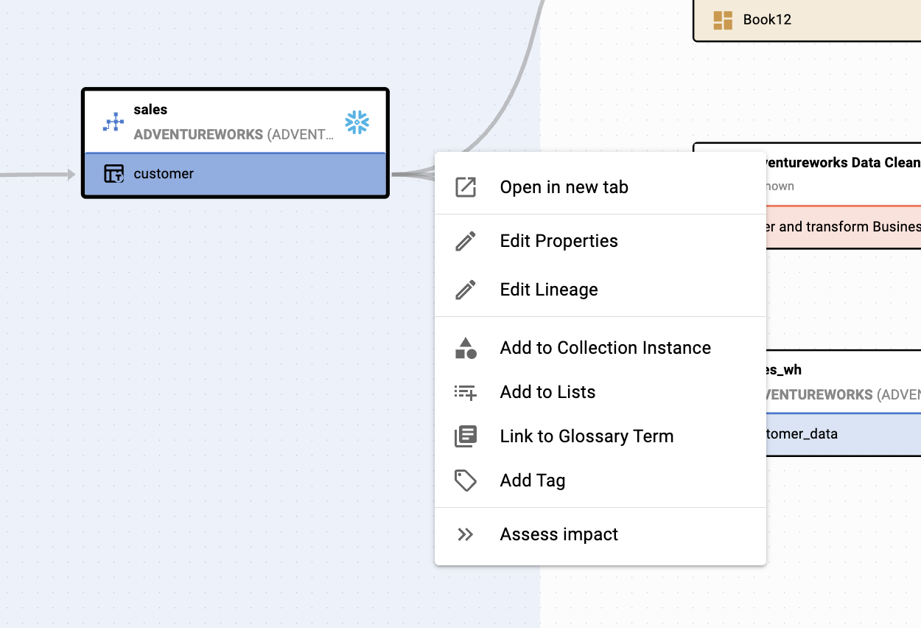Click the Snowflake logo on sales node
This screenshot has width=921, height=628.
357,122
